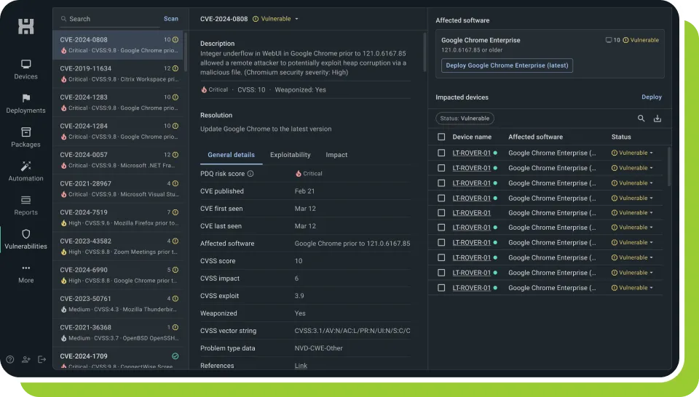Click the Status: Vulnerable filter chip

465,119
